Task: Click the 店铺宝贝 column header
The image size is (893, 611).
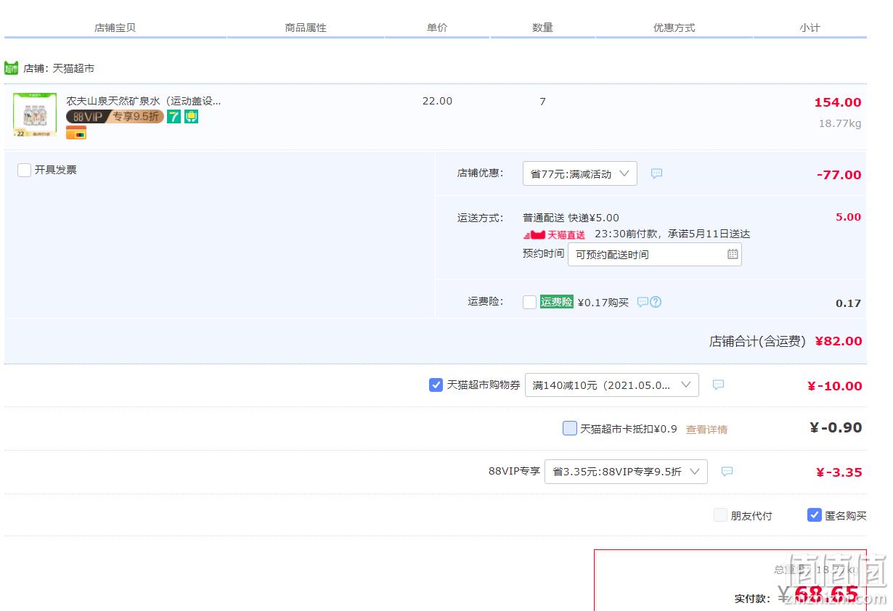Action: [x=115, y=28]
